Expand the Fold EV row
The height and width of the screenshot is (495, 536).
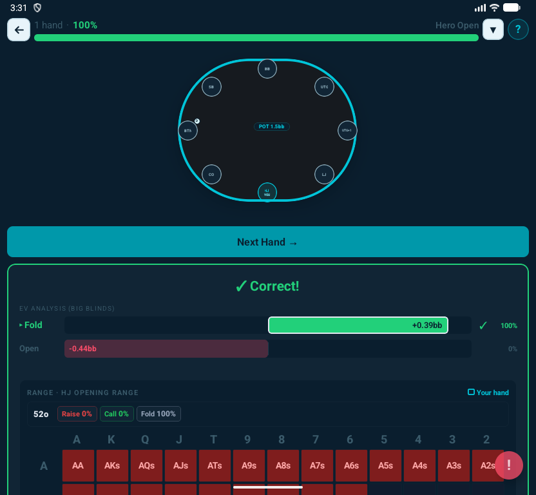click(30, 325)
